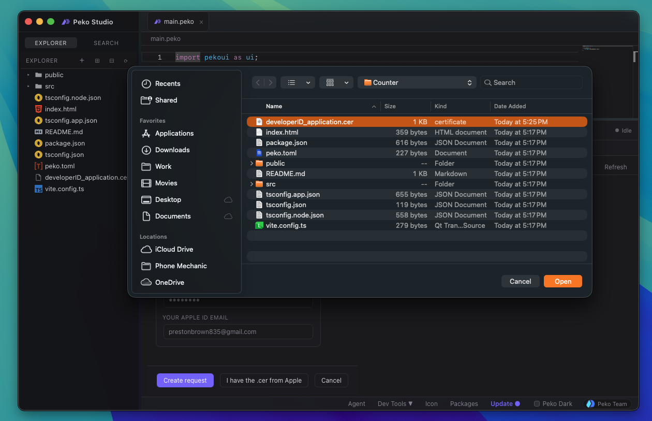Click the OneDrive cloud icon in sidebar
652x421 pixels.
click(x=146, y=282)
